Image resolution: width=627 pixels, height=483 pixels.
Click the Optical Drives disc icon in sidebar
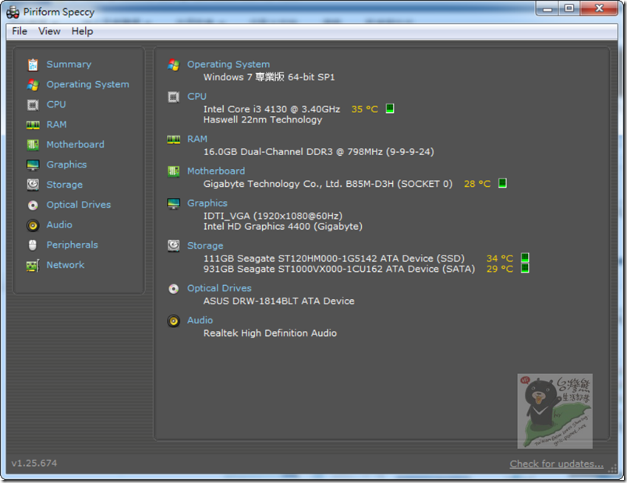(x=33, y=206)
